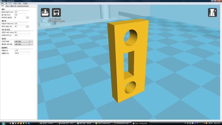This screenshot has width=222, height=125.
Task: Switch to the 플러그인 tab
Action: click(13, 6)
